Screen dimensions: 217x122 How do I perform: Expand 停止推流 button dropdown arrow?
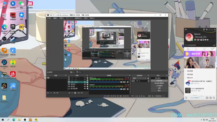point(166,78)
